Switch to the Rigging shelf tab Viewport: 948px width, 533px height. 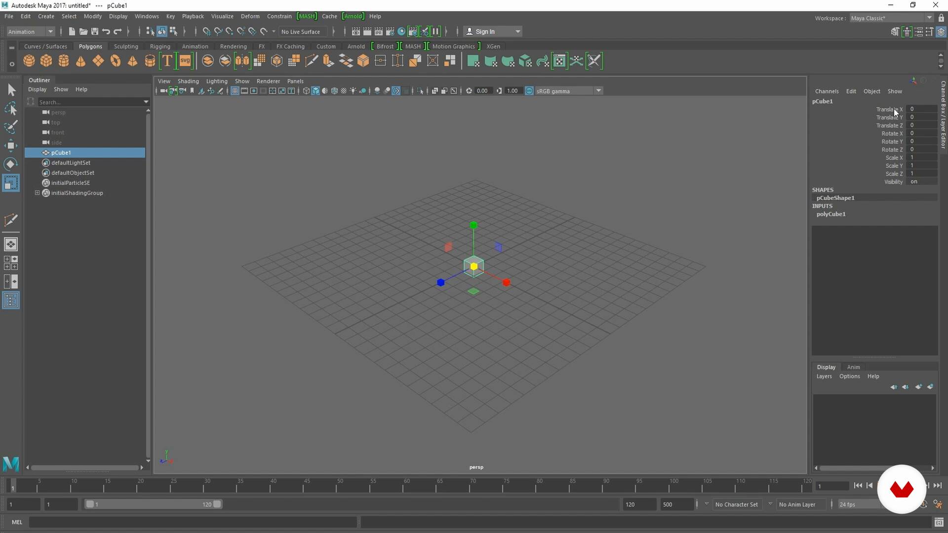(x=160, y=46)
